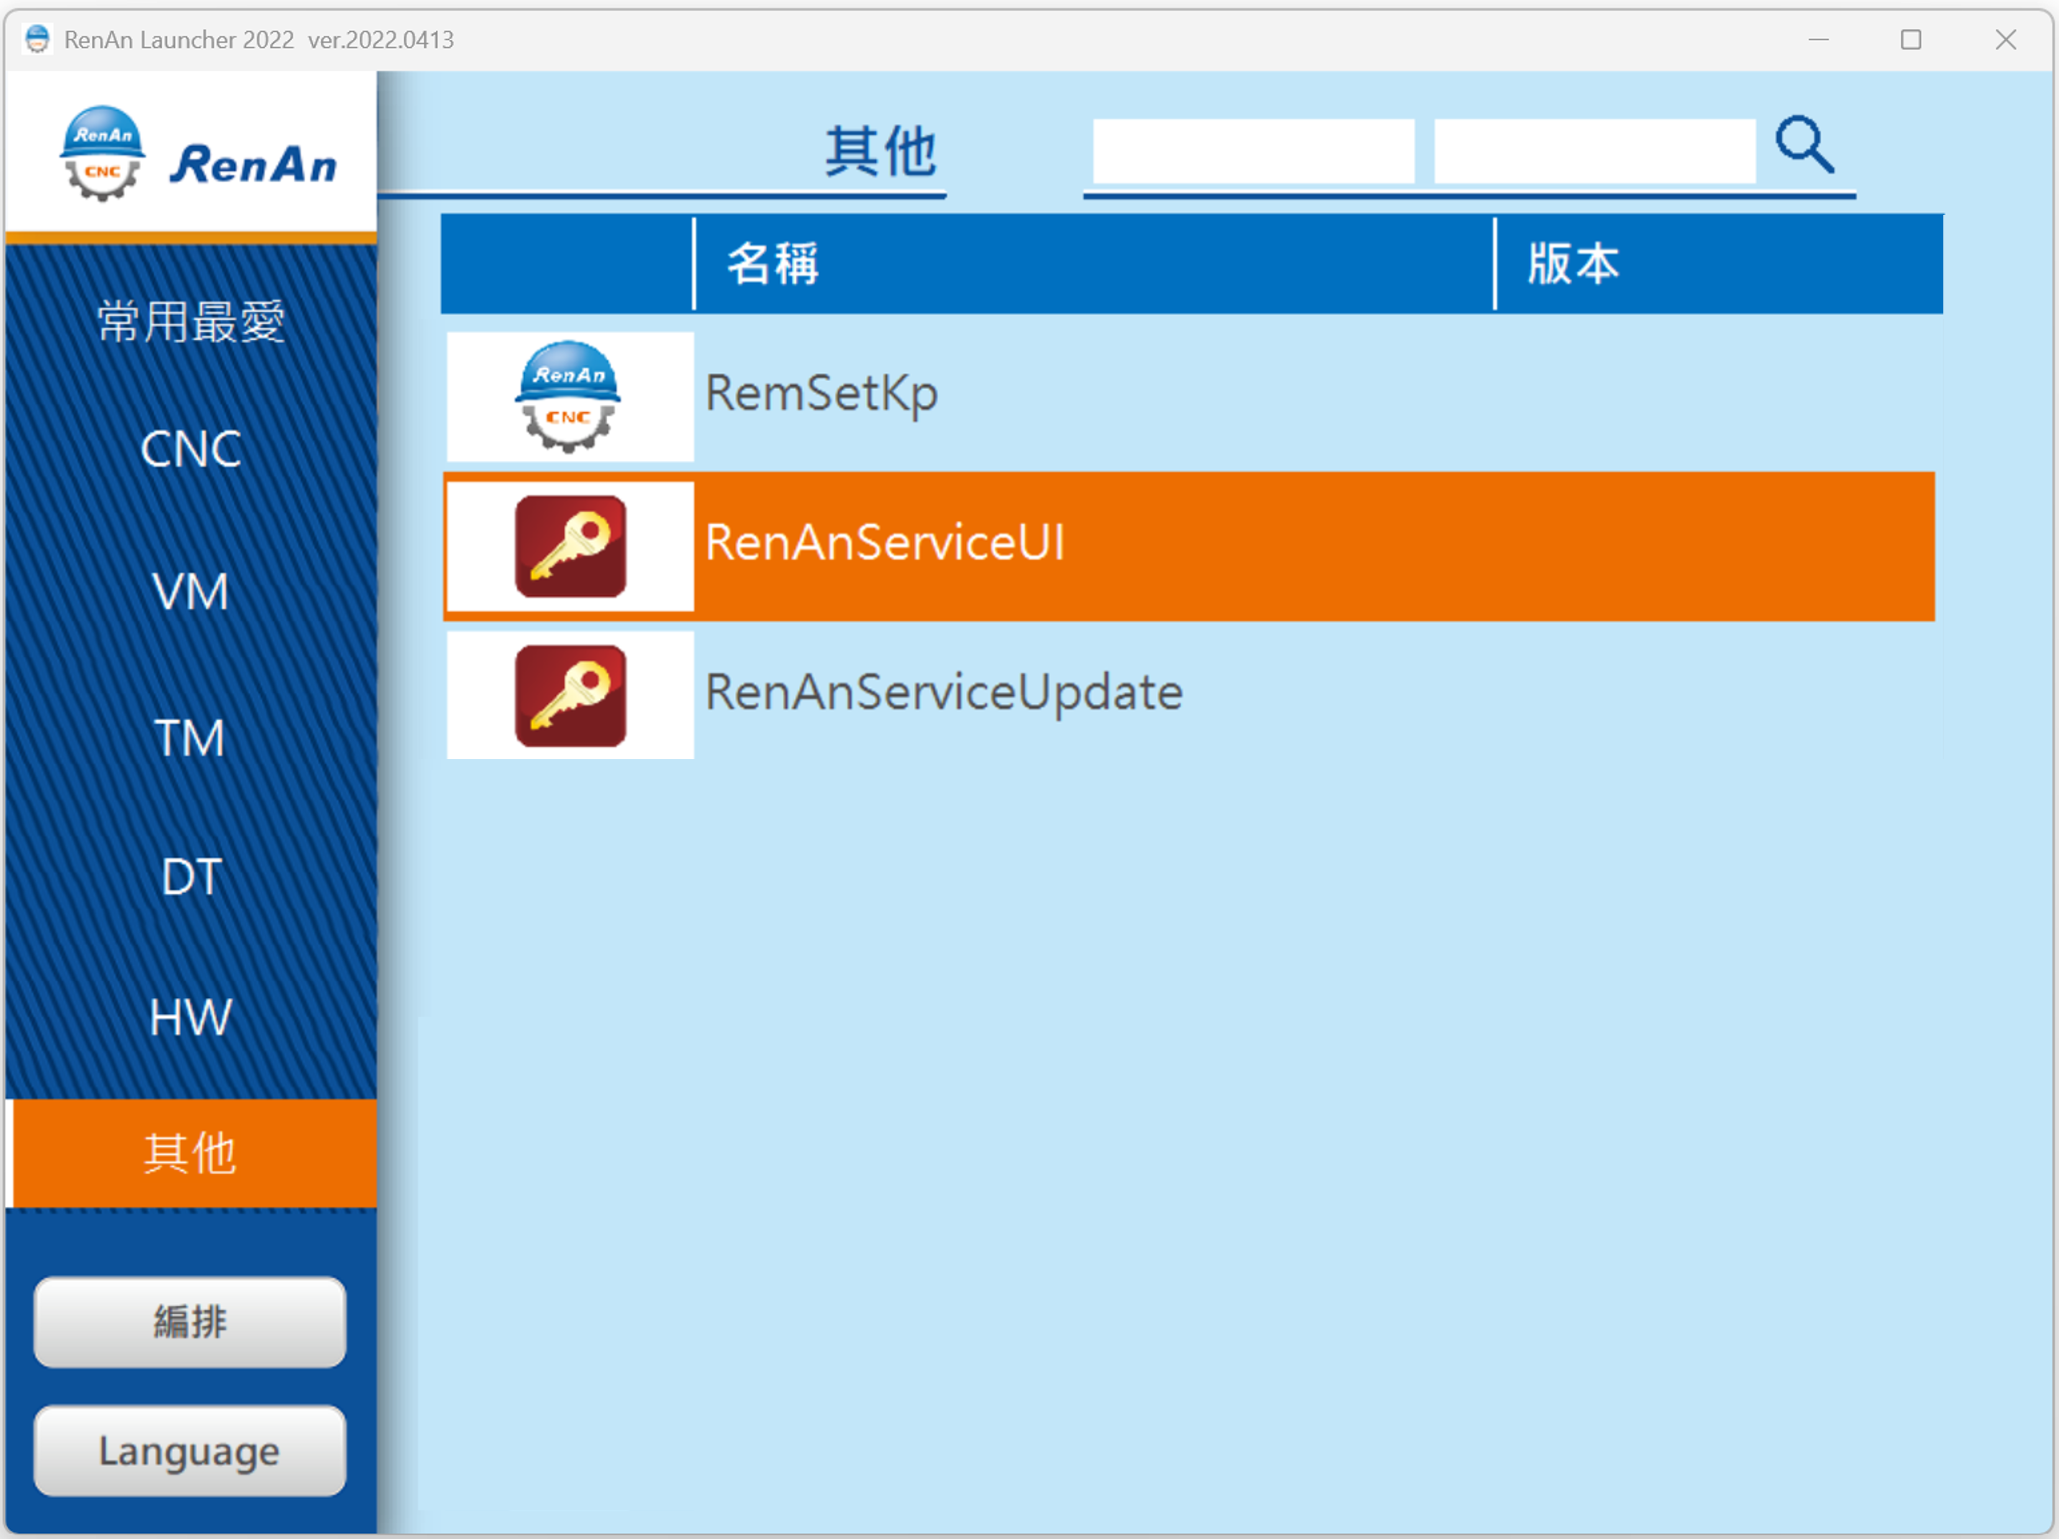This screenshot has height=1539, width=2059.
Task: Click the RemSetKp RenAn helmet icon
Action: 569,397
